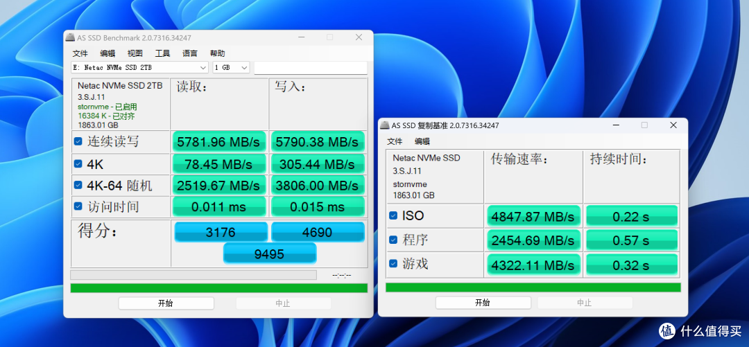Click the 4K read result 78.45 MB/s
This screenshot has height=347, width=749.
[x=218, y=163]
